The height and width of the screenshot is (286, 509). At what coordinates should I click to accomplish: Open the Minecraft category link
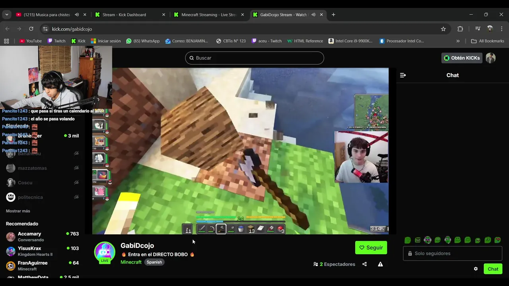tap(131, 262)
